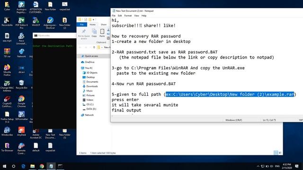Show hidden system tray icons chevron
The height and width of the screenshot is (170, 303).
pyautogui.click(x=258, y=166)
